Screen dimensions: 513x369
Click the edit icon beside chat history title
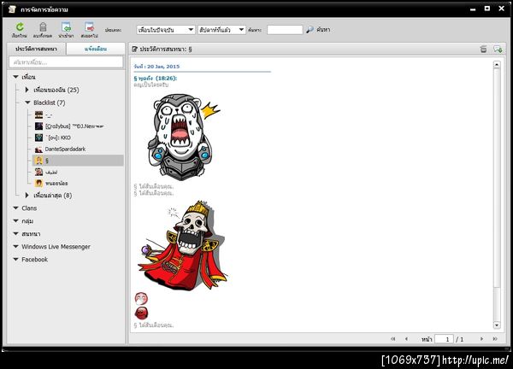click(x=134, y=49)
